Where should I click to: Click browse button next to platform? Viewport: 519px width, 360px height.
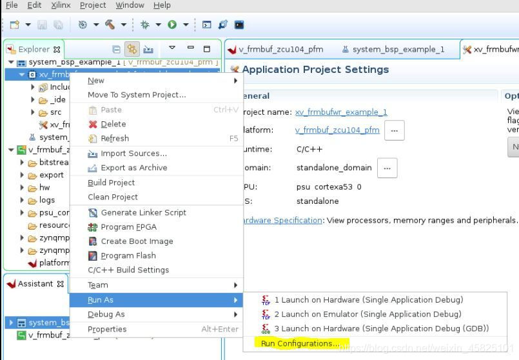[394, 130]
